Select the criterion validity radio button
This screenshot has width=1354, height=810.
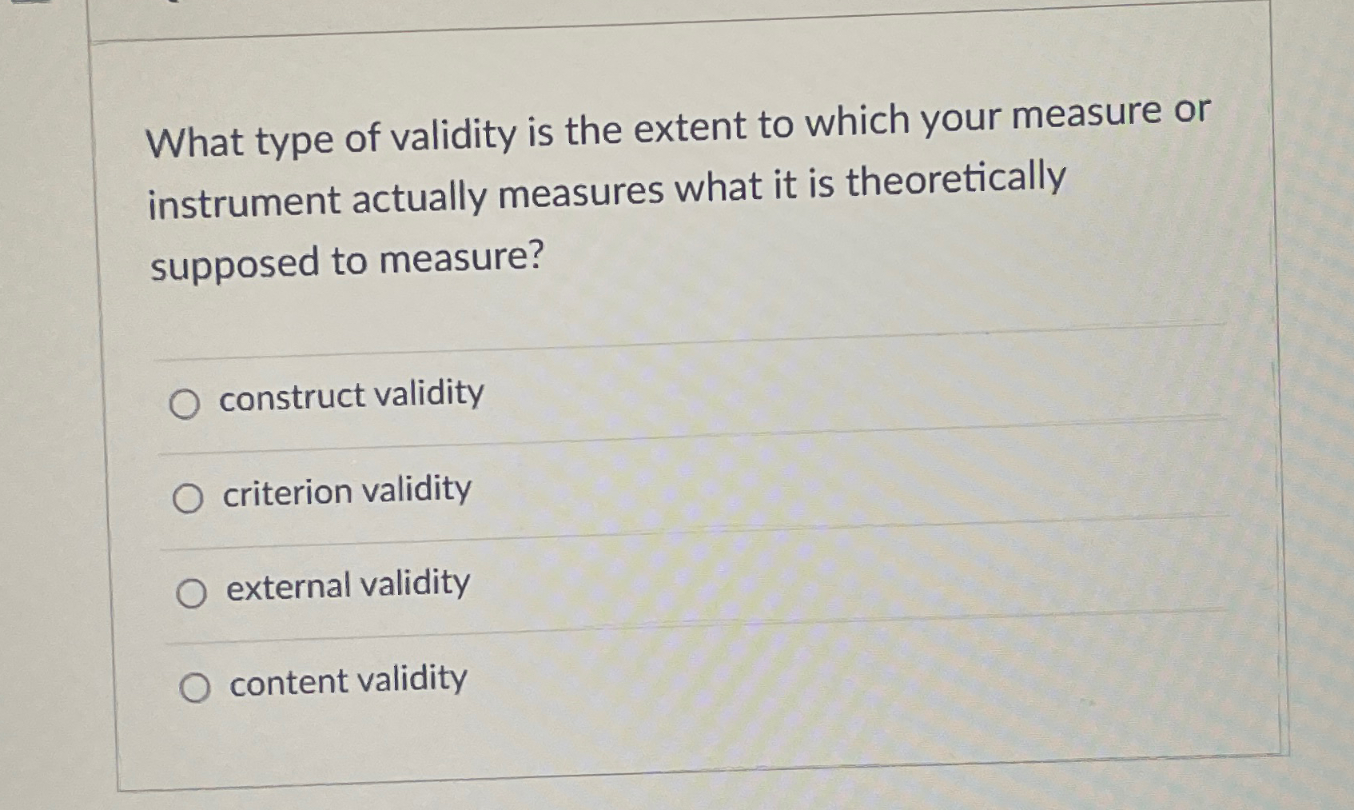[x=189, y=500]
